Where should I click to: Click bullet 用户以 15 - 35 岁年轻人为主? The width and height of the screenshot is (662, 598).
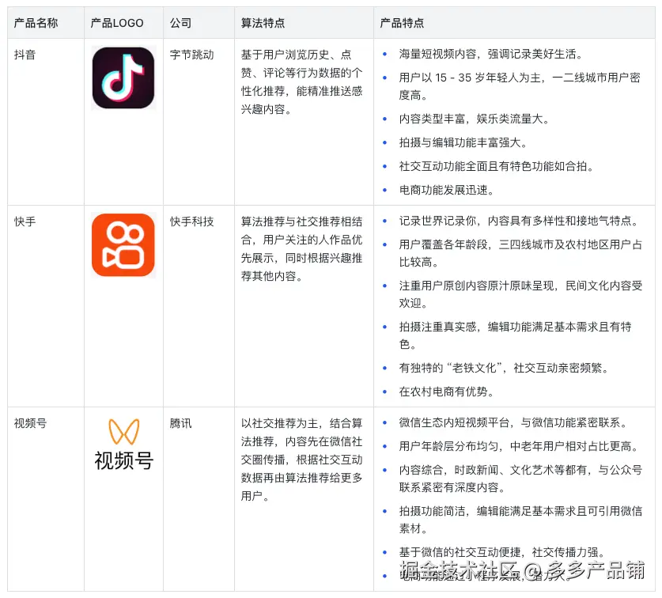point(520,86)
